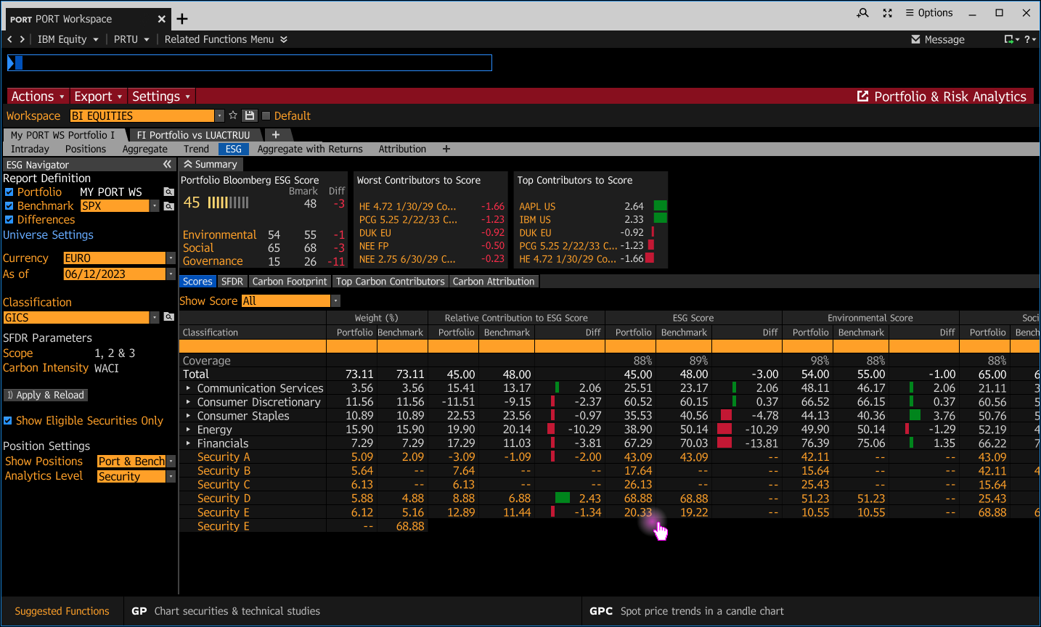
Task: Open the help question mark menu
Action: [1030, 39]
